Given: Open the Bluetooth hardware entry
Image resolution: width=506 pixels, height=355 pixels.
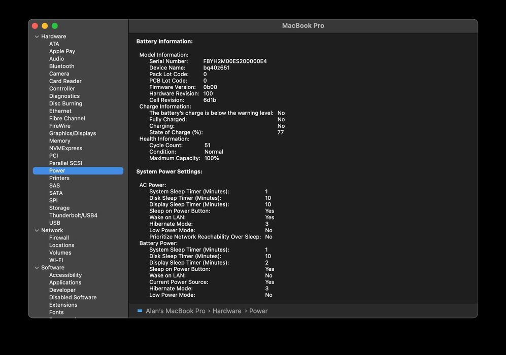Looking at the screenshot, I should tap(61, 66).
